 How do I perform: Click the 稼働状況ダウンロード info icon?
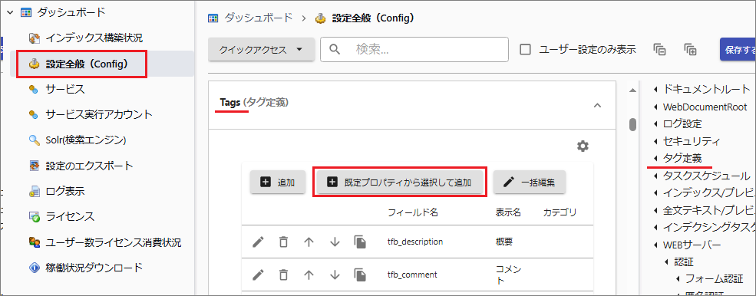coord(34,268)
